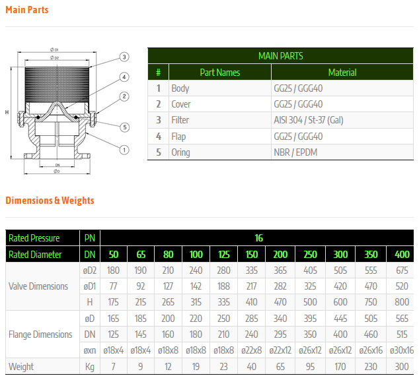Click callout circle number 2 on diagram

(x=124, y=97)
